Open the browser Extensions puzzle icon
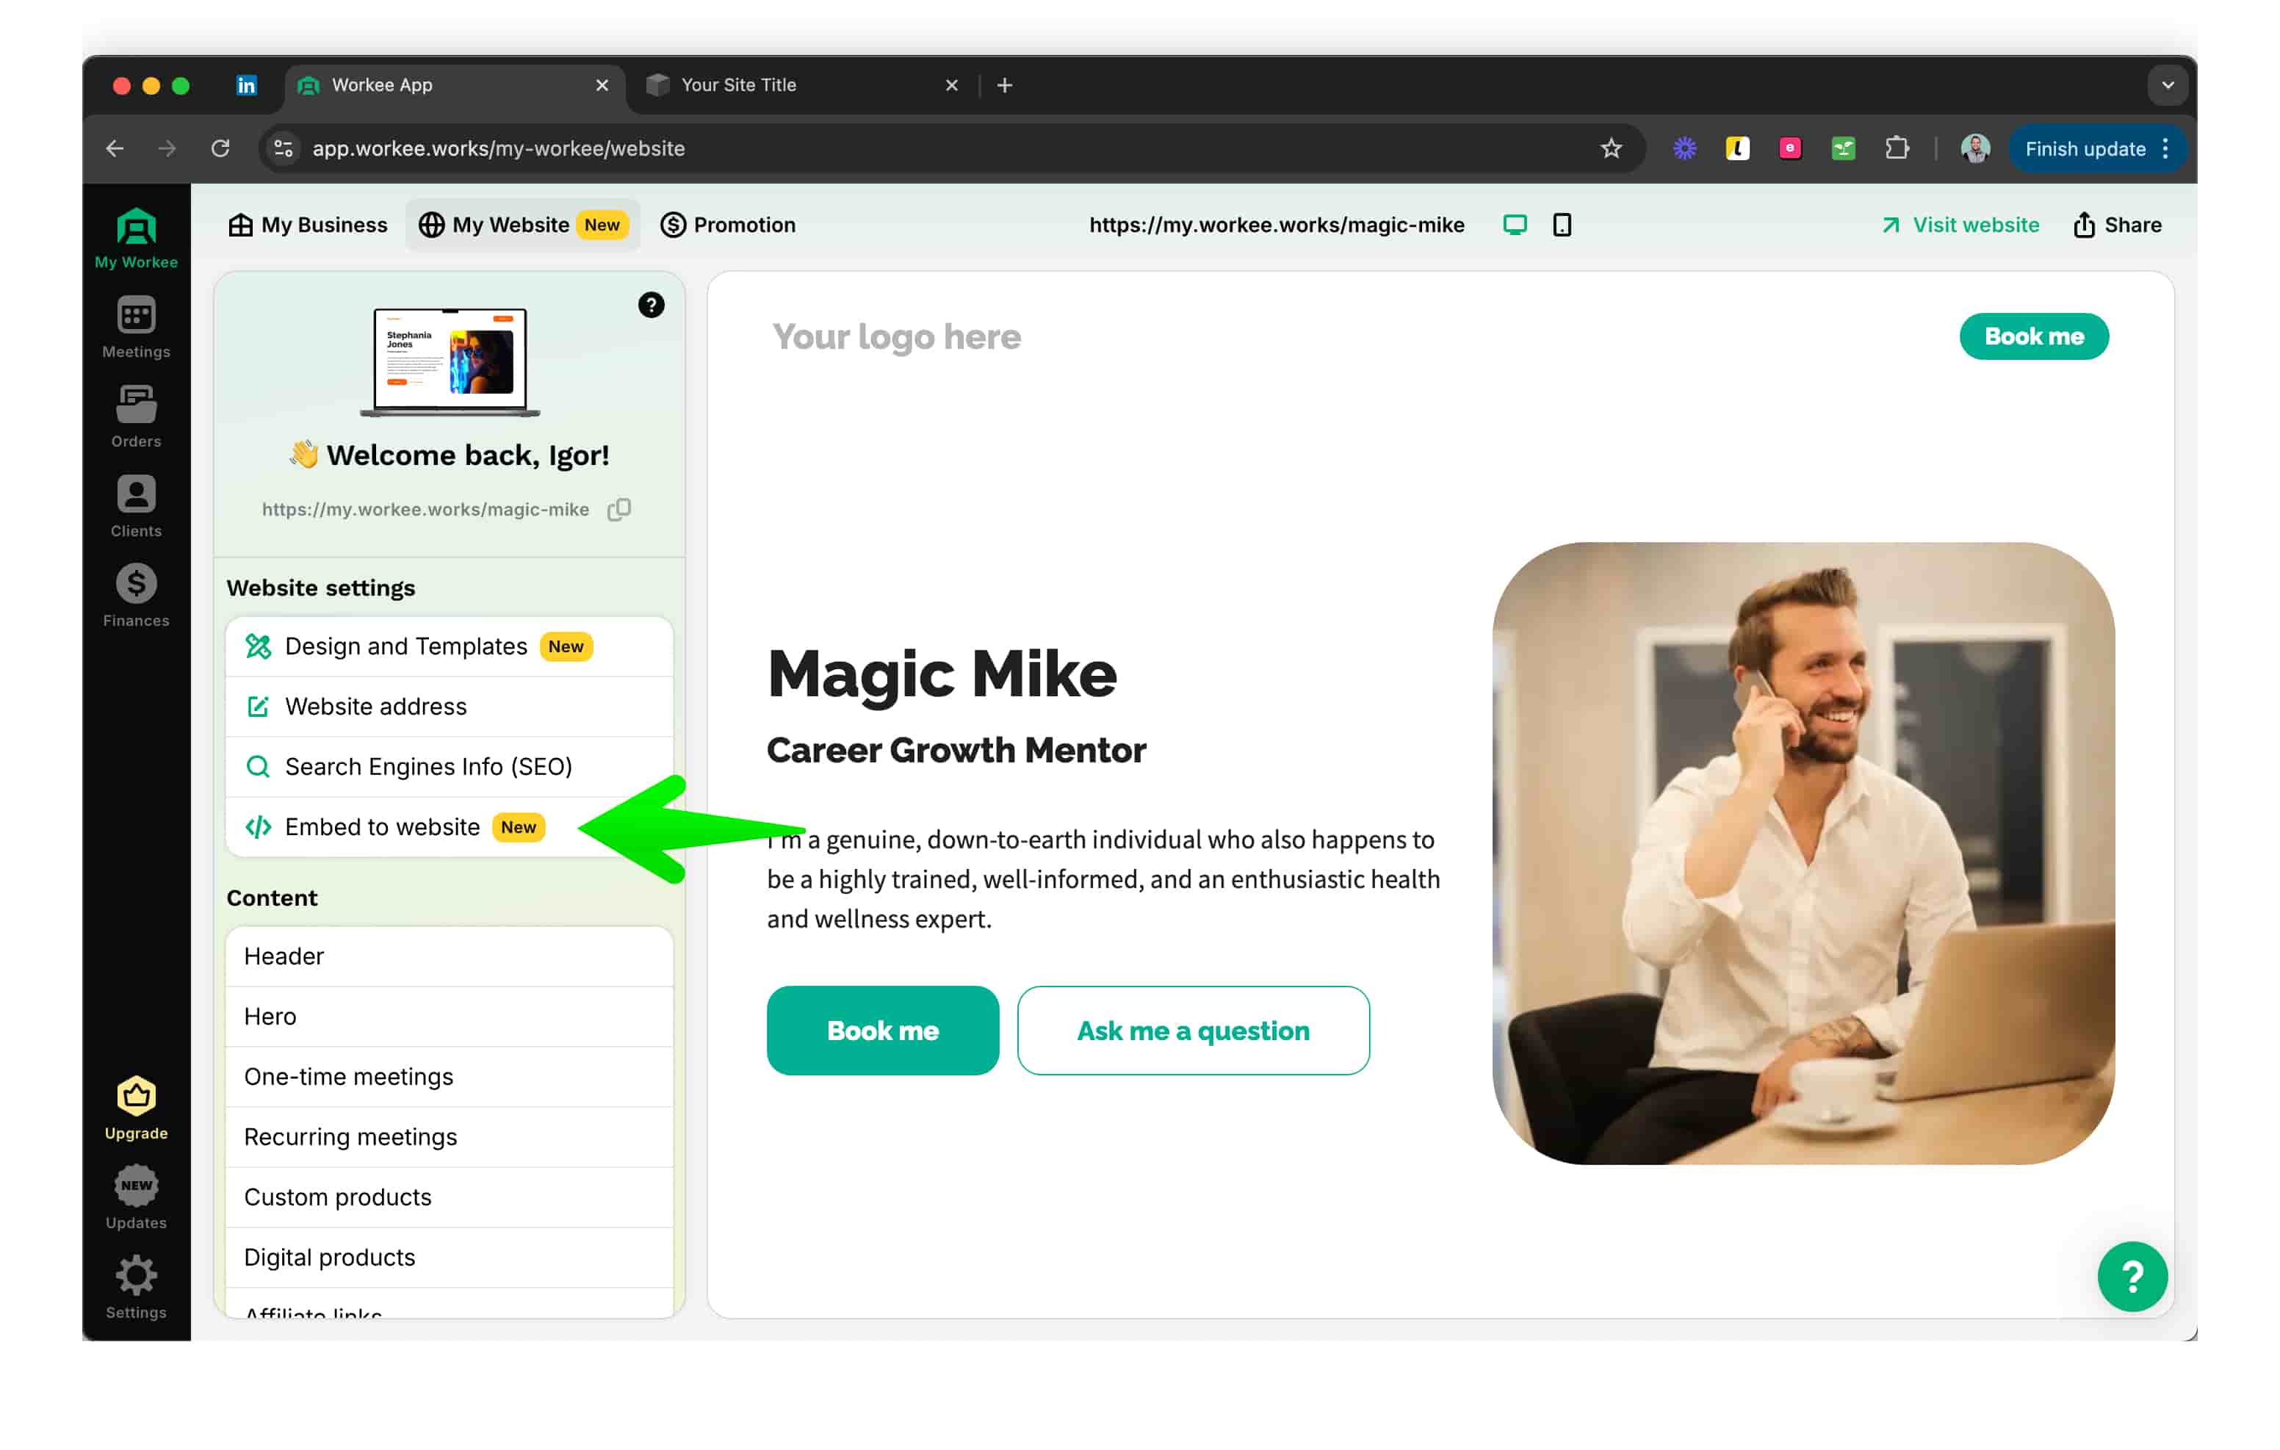Screen dimensions: 2280x1450 [x=1897, y=148]
